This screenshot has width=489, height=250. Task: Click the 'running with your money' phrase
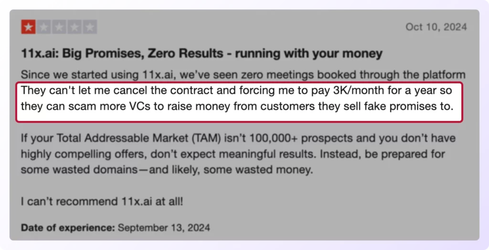[x=309, y=53]
